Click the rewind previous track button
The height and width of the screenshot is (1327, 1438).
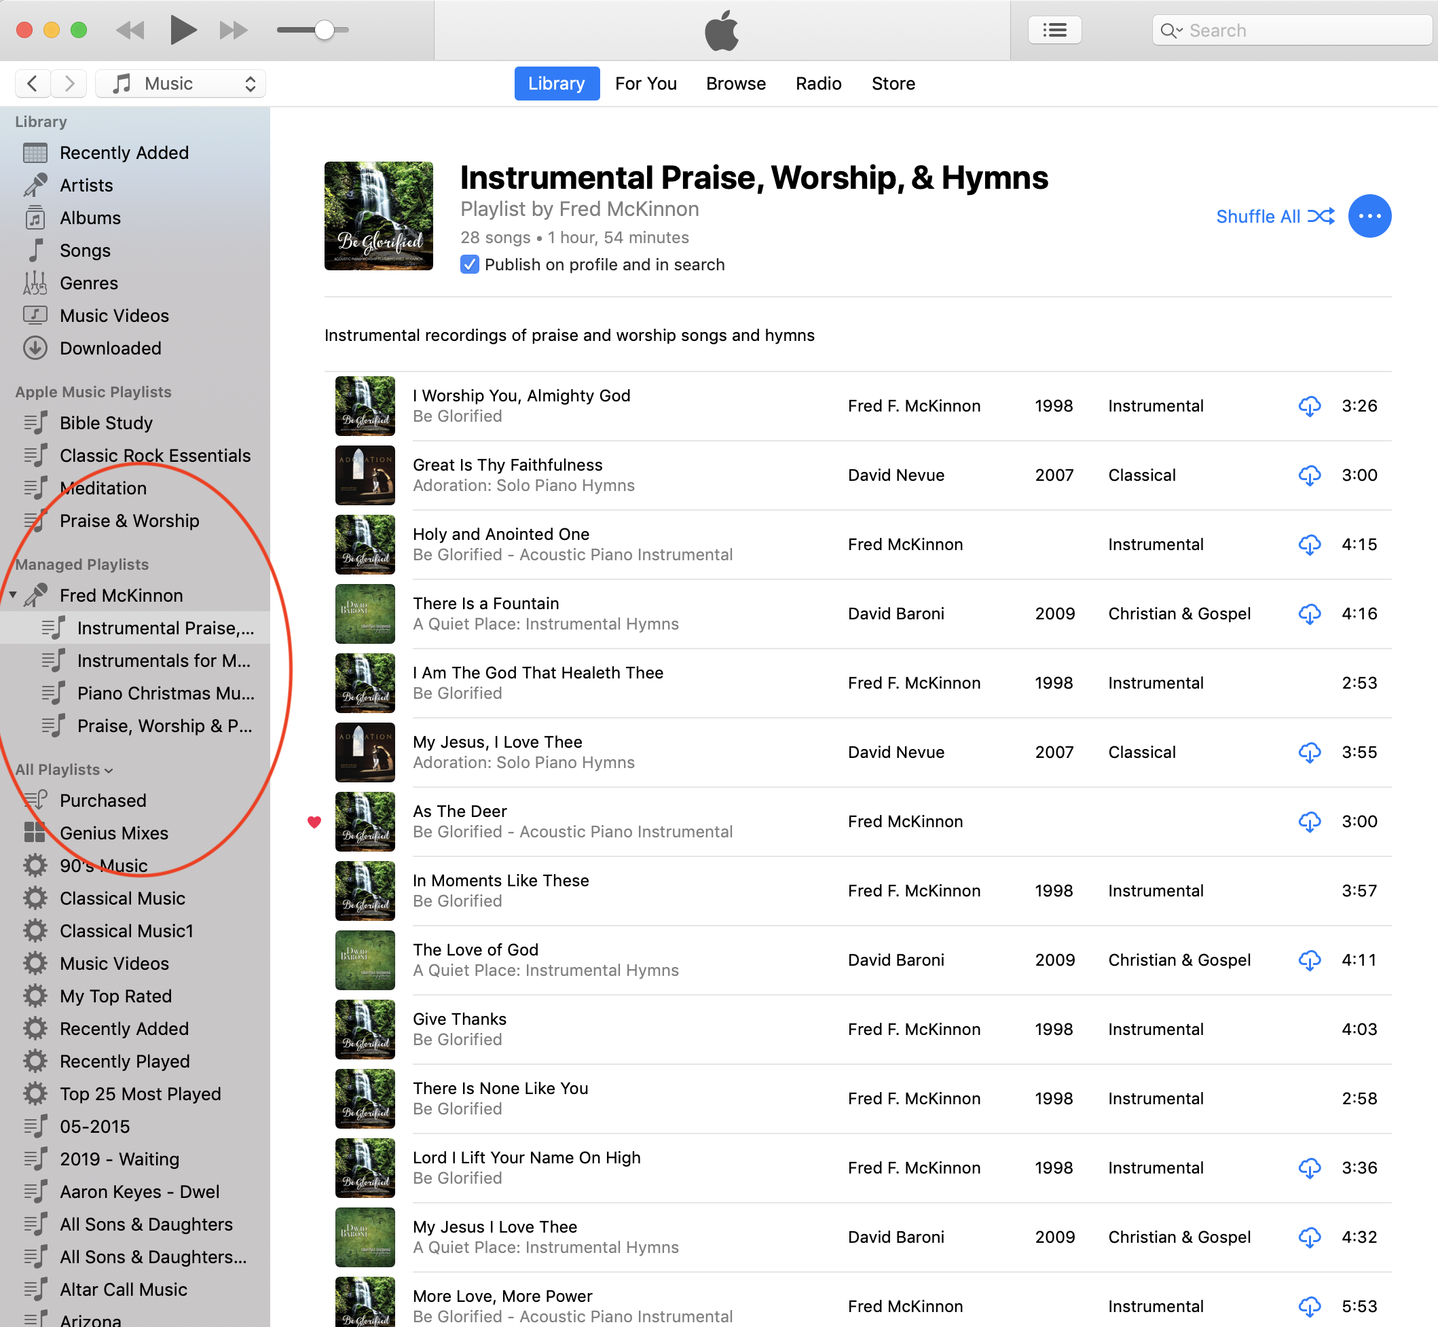pyautogui.click(x=130, y=30)
